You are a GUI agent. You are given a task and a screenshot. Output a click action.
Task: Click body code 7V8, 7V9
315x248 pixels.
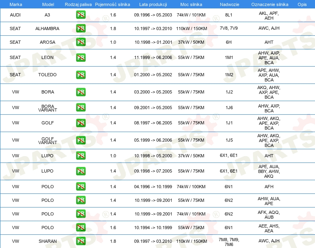point(229,28)
